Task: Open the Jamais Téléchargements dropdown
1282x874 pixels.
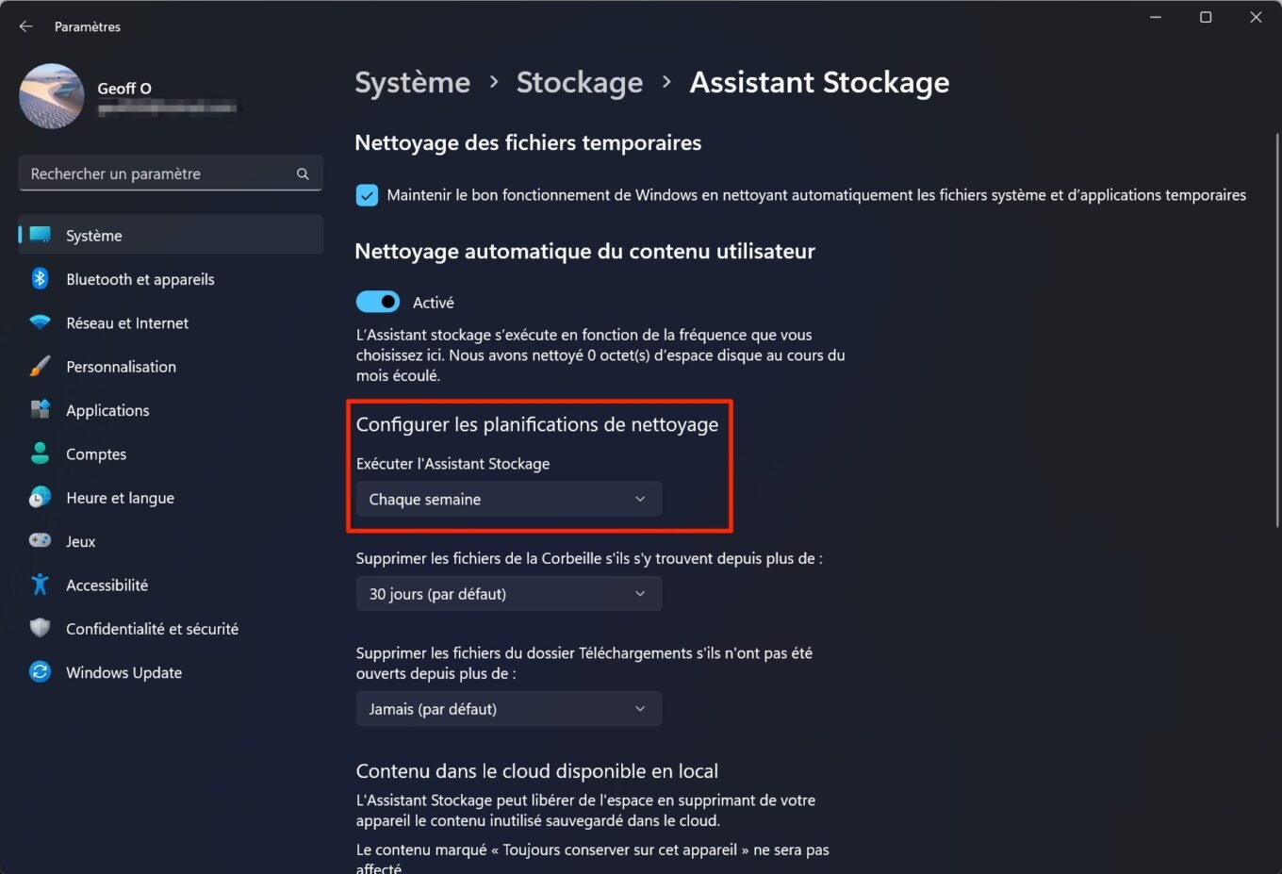Action: tap(509, 709)
